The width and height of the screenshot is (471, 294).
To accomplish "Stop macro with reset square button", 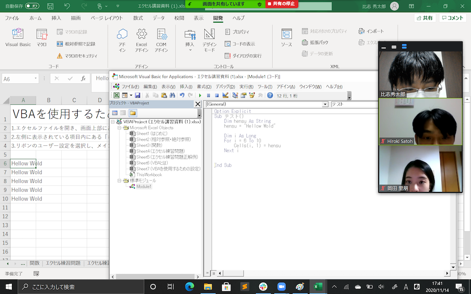I will coord(217,95).
